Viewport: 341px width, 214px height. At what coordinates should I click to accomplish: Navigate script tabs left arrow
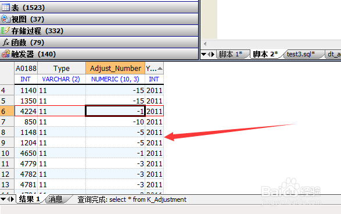point(209,54)
